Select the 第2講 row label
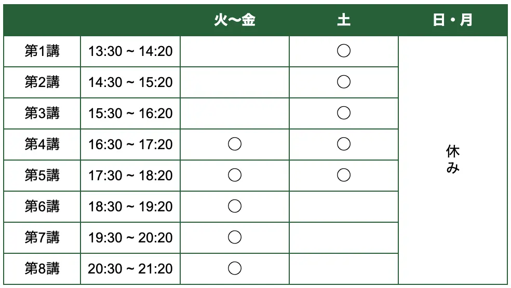Image resolution: width=511 pixels, height=288 pixels. point(42,82)
